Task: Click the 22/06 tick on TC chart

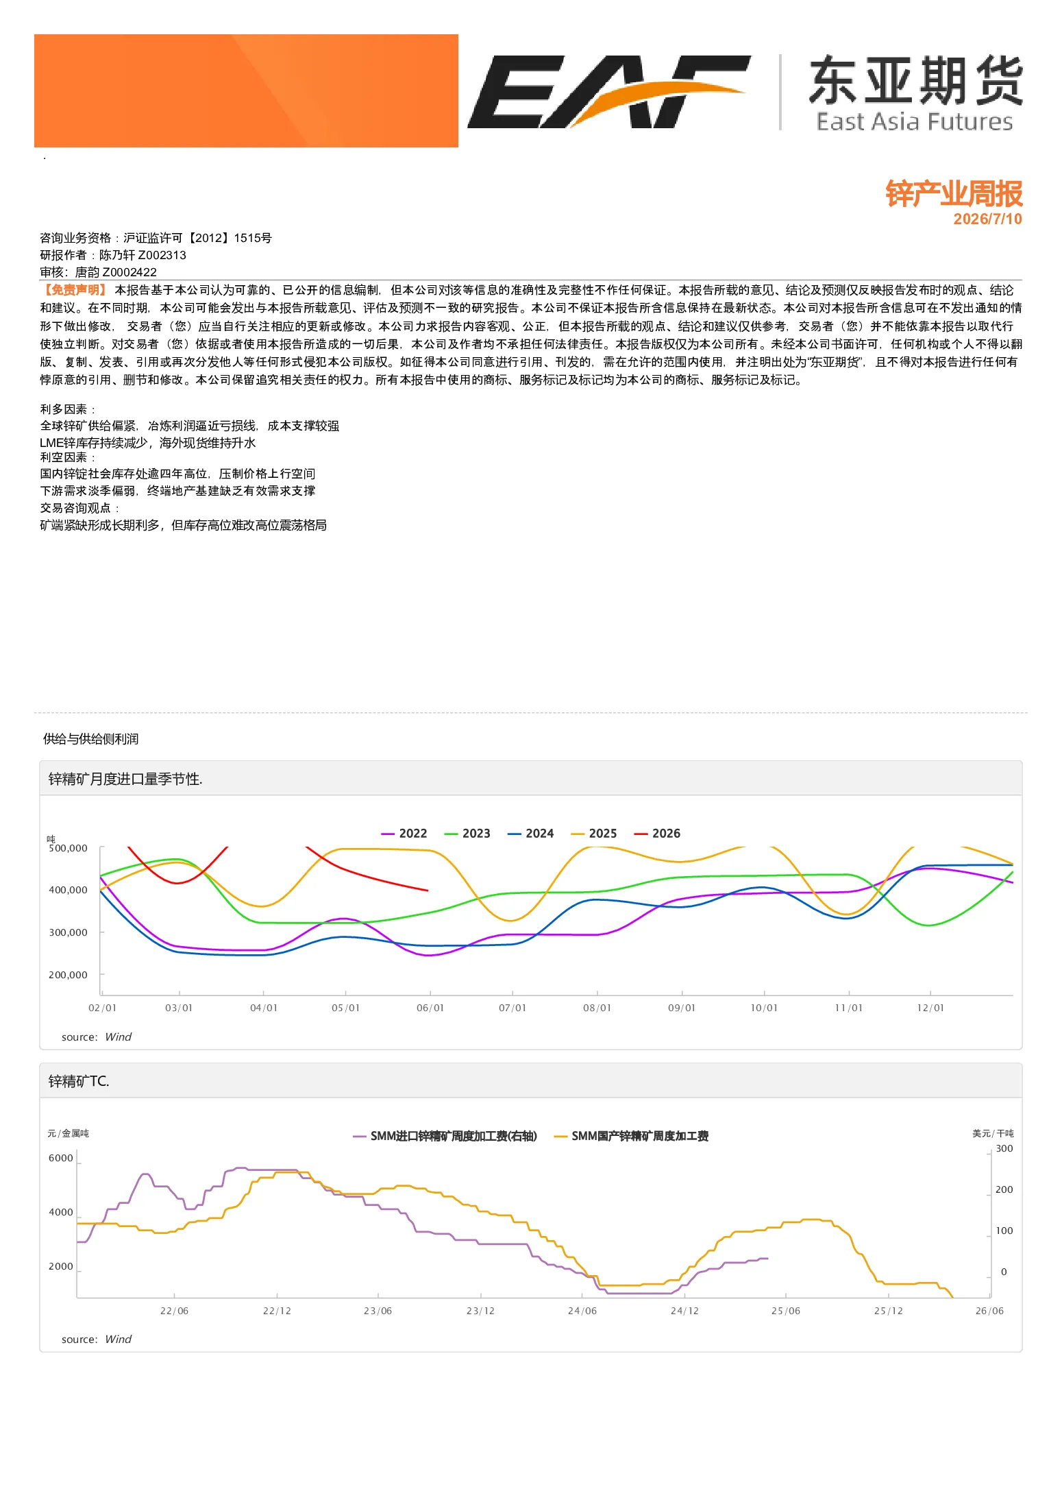Action: coord(174,1311)
